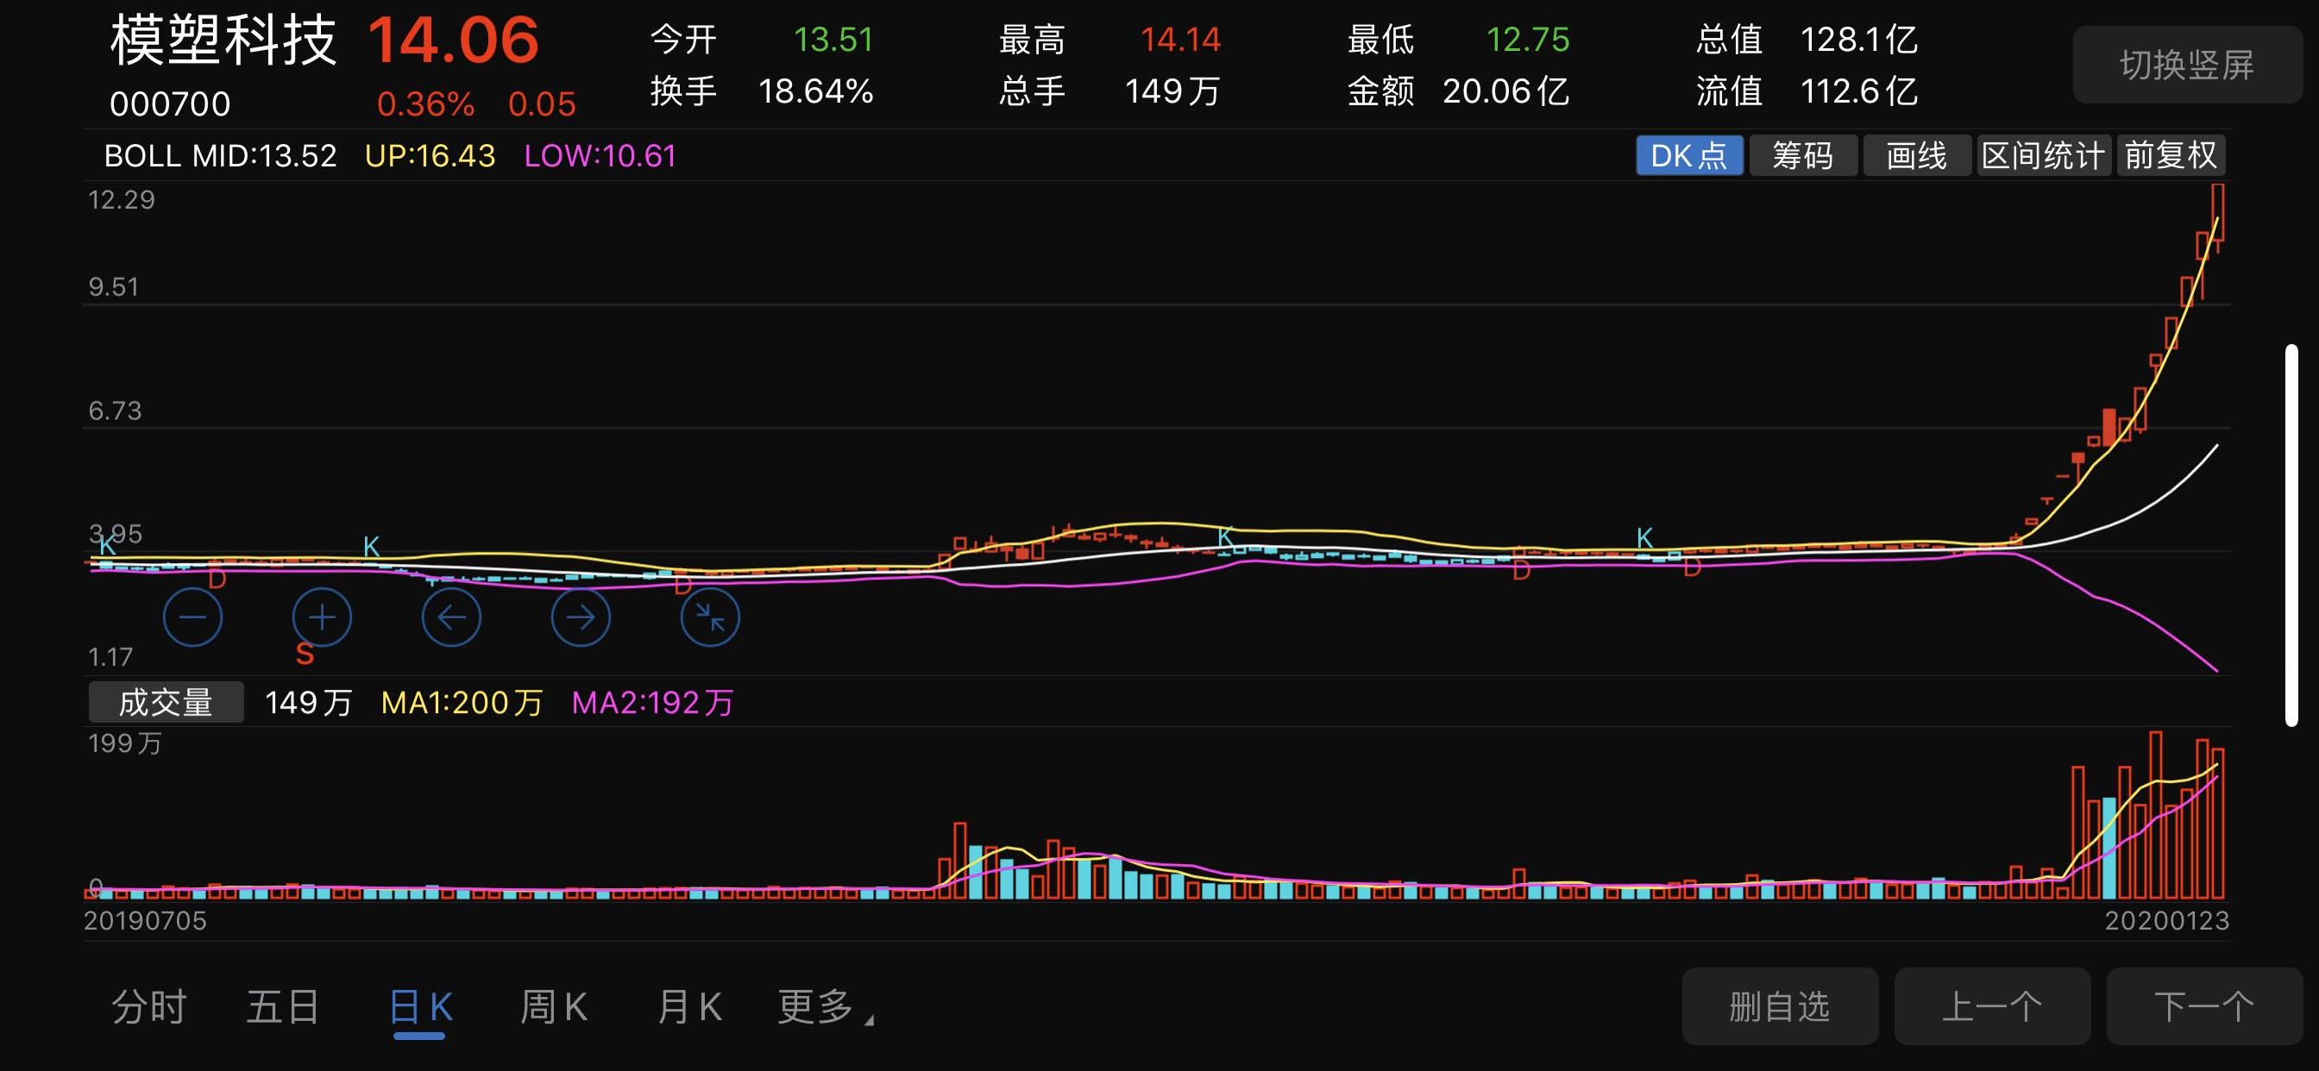Viewport: 2319px width, 1071px height.
Task: Tap the LOW:10.61 lower band value
Action: [600, 156]
